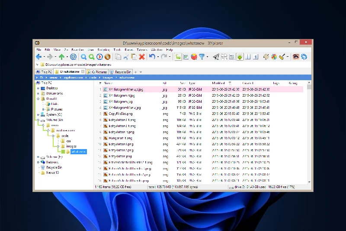Switch to the This PC tab
Viewport: 346px width, 231px height.
[44, 72]
